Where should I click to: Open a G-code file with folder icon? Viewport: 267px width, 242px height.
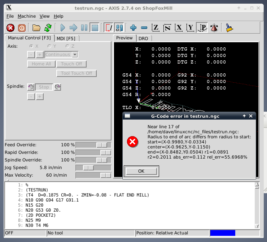click(36, 27)
